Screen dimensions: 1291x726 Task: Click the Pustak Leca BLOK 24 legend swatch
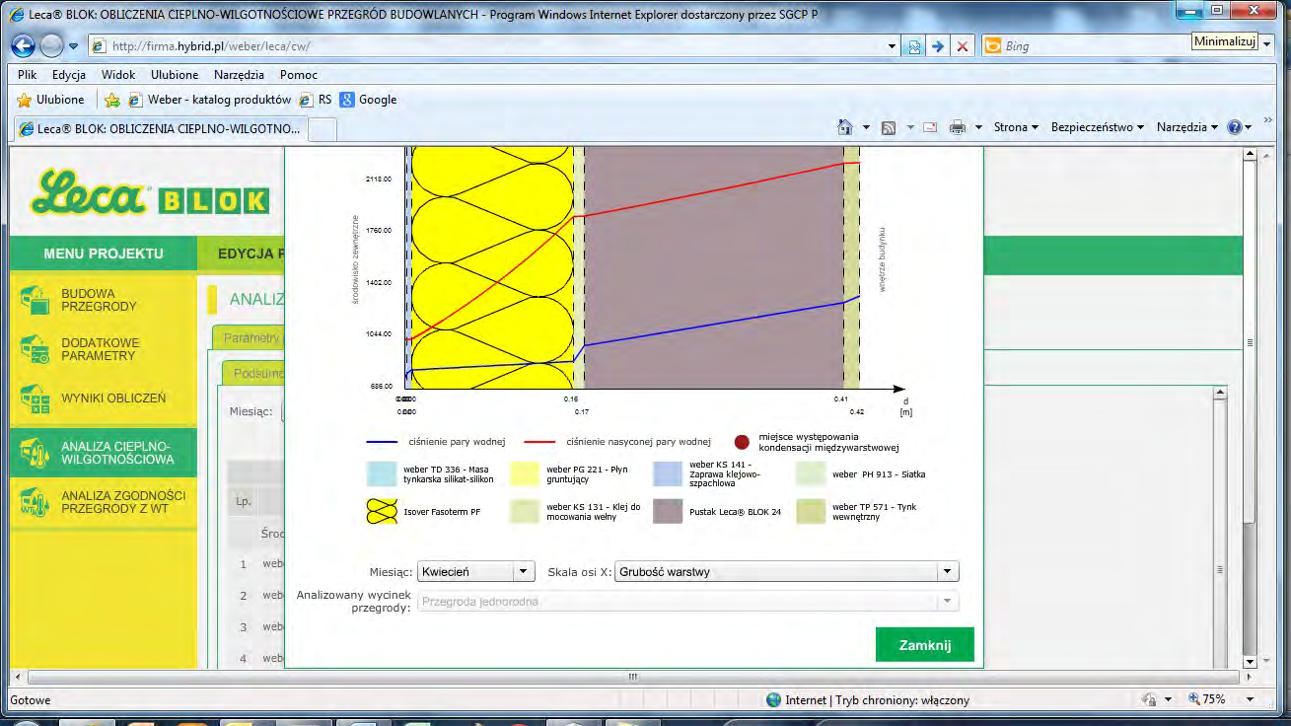[668, 512]
